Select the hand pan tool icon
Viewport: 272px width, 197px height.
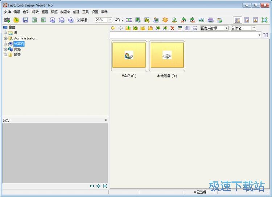[118, 20]
